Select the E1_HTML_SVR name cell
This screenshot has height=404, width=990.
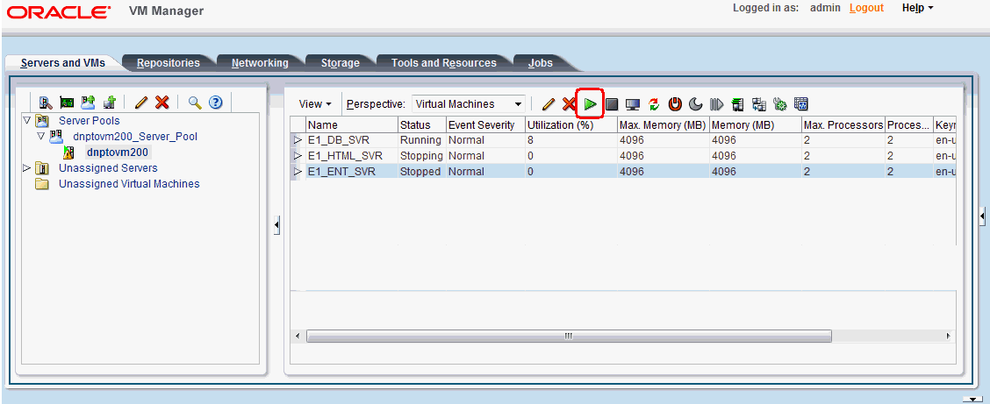click(x=352, y=156)
